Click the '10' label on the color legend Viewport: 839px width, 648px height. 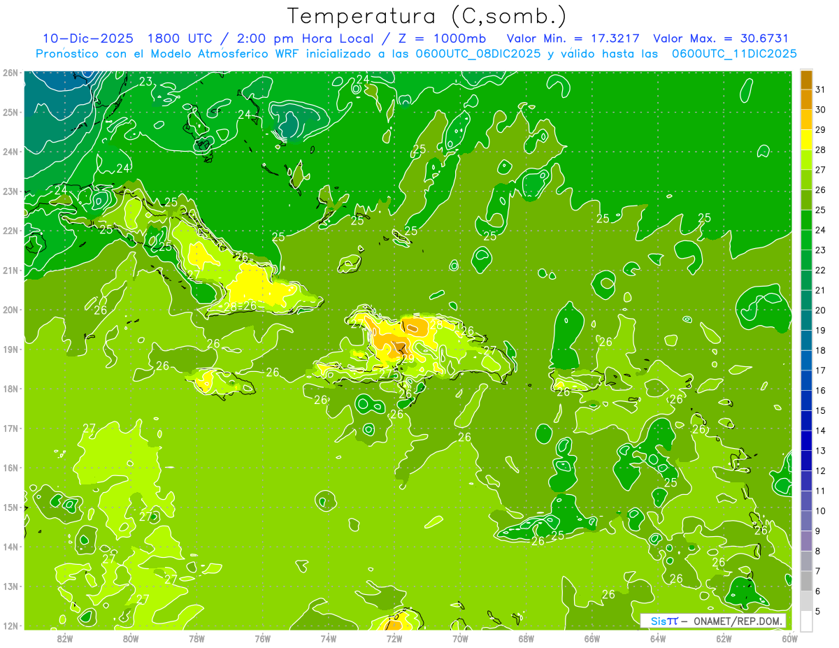click(x=820, y=511)
